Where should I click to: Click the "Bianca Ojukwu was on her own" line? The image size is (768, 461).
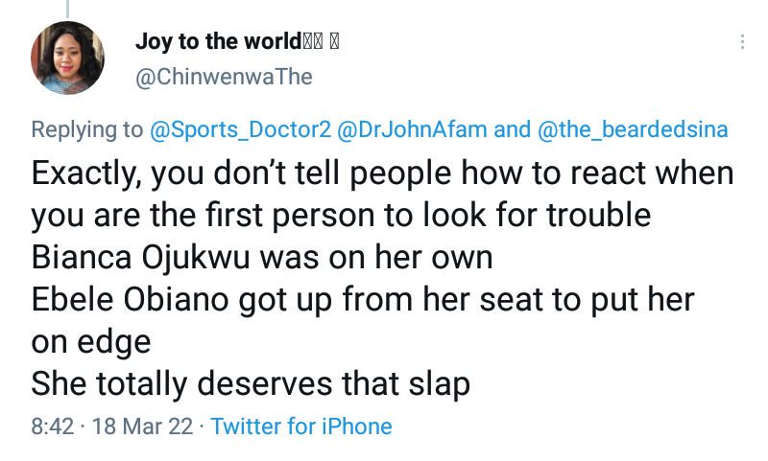261,258
